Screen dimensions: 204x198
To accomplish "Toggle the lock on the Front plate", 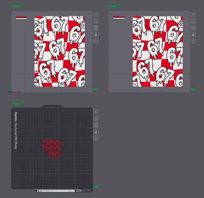I will pos(96,34).
